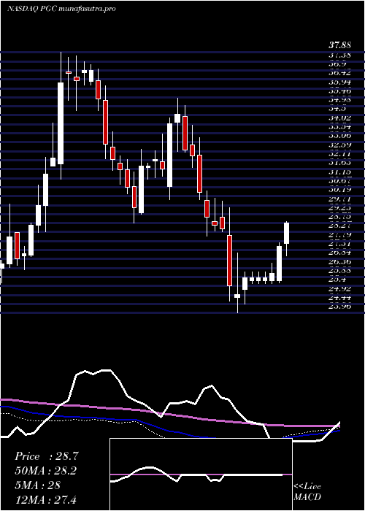This screenshot has height=511, width=365.
Task: Click the '5MA : 28' value
Action: (x=37, y=485)
